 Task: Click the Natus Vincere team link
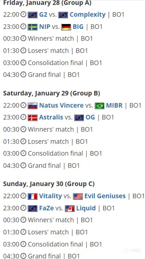tap(62, 105)
